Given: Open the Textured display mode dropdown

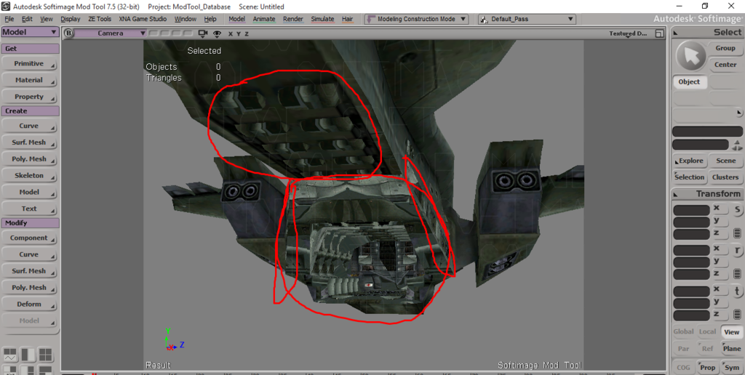Looking at the screenshot, I should click(628, 33).
